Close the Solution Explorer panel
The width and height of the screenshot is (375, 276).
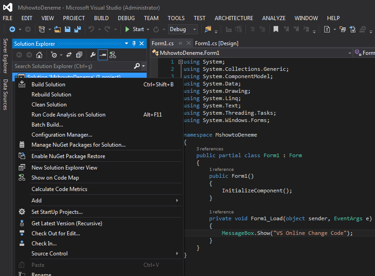tap(142, 43)
